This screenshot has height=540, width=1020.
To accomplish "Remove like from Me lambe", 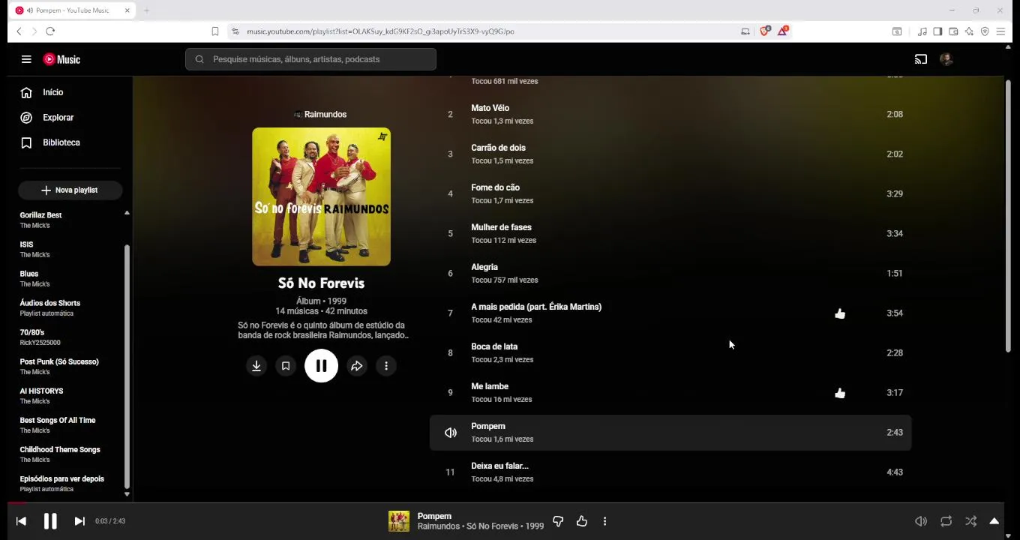I will [x=840, y=393].
